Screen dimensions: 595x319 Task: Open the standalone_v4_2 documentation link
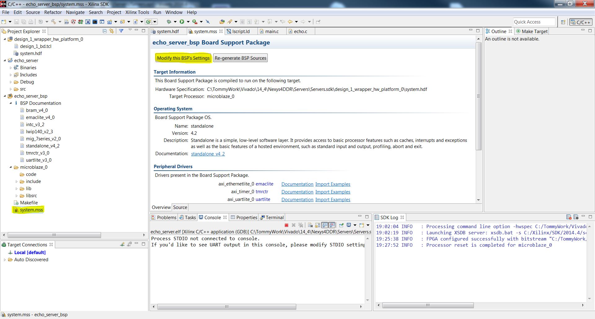click(x=208, y=154)
